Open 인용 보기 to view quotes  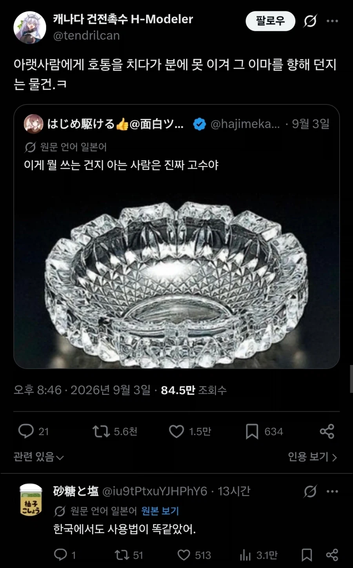[313, 457]
